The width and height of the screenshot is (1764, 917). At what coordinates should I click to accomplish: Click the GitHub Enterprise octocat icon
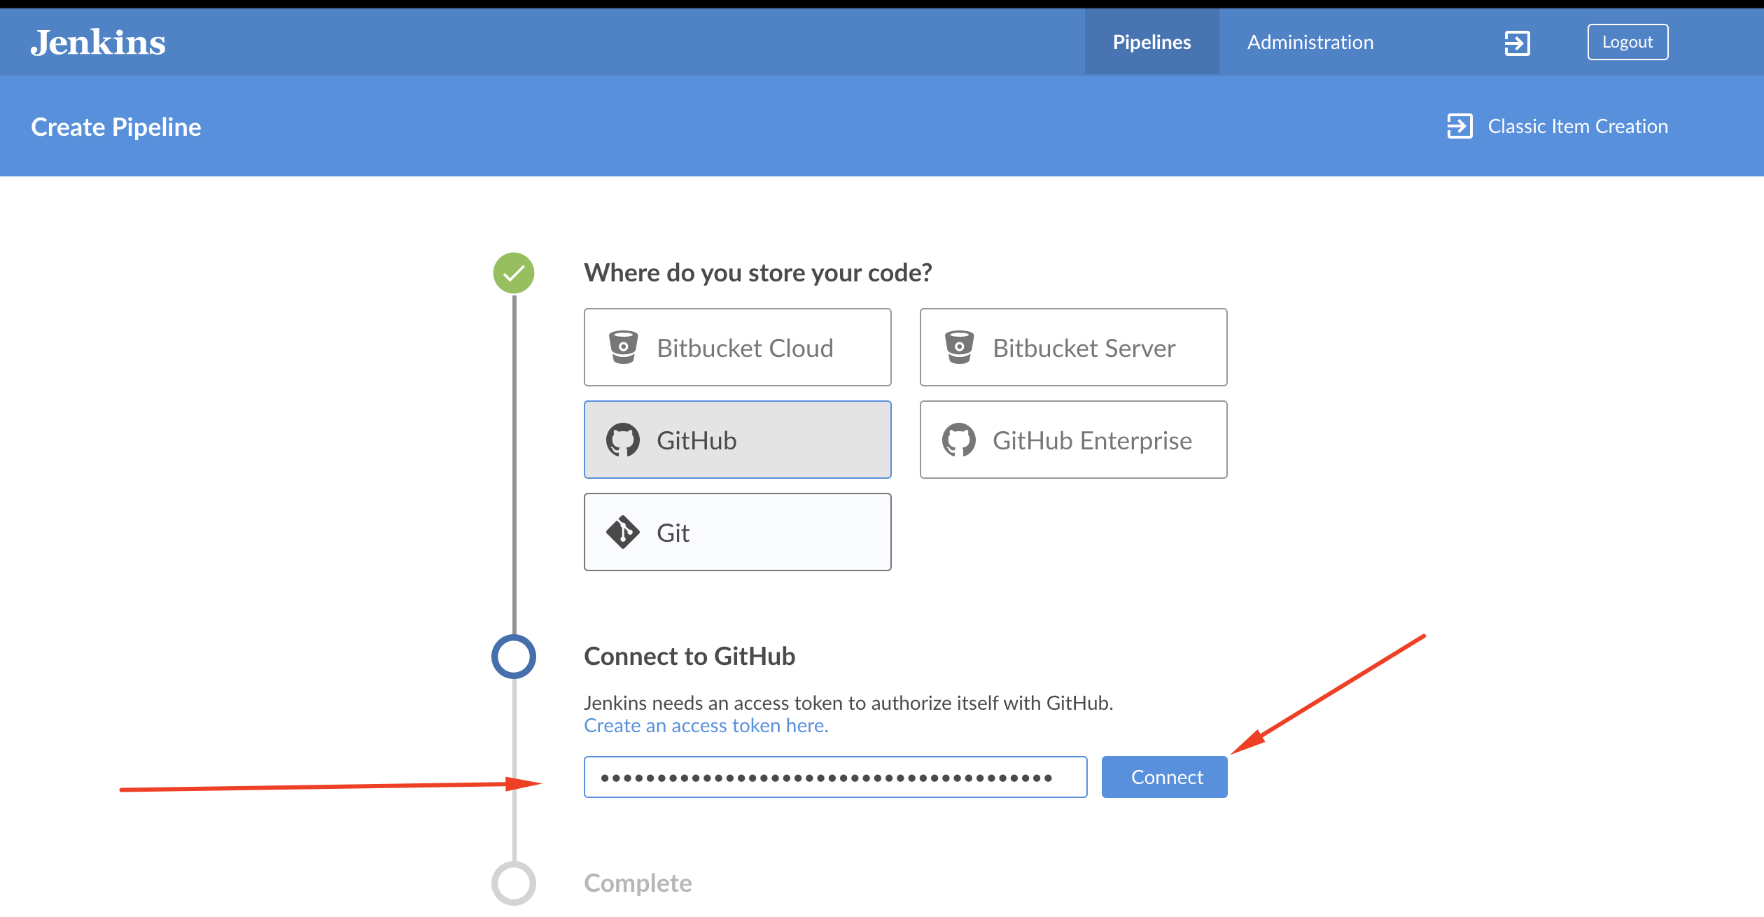[x=959, y=440]
